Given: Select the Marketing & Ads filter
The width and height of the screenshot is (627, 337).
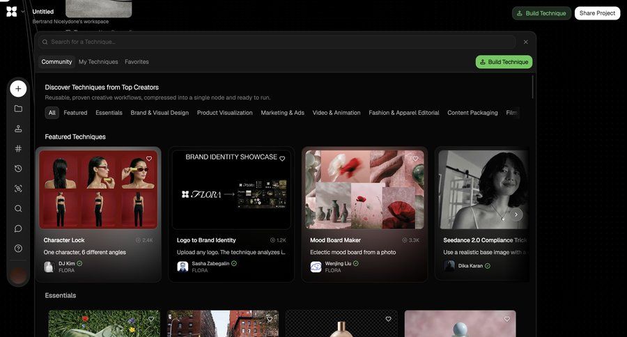Looking at the screenshot, I should pyautogui.click(x=282, y=113).
